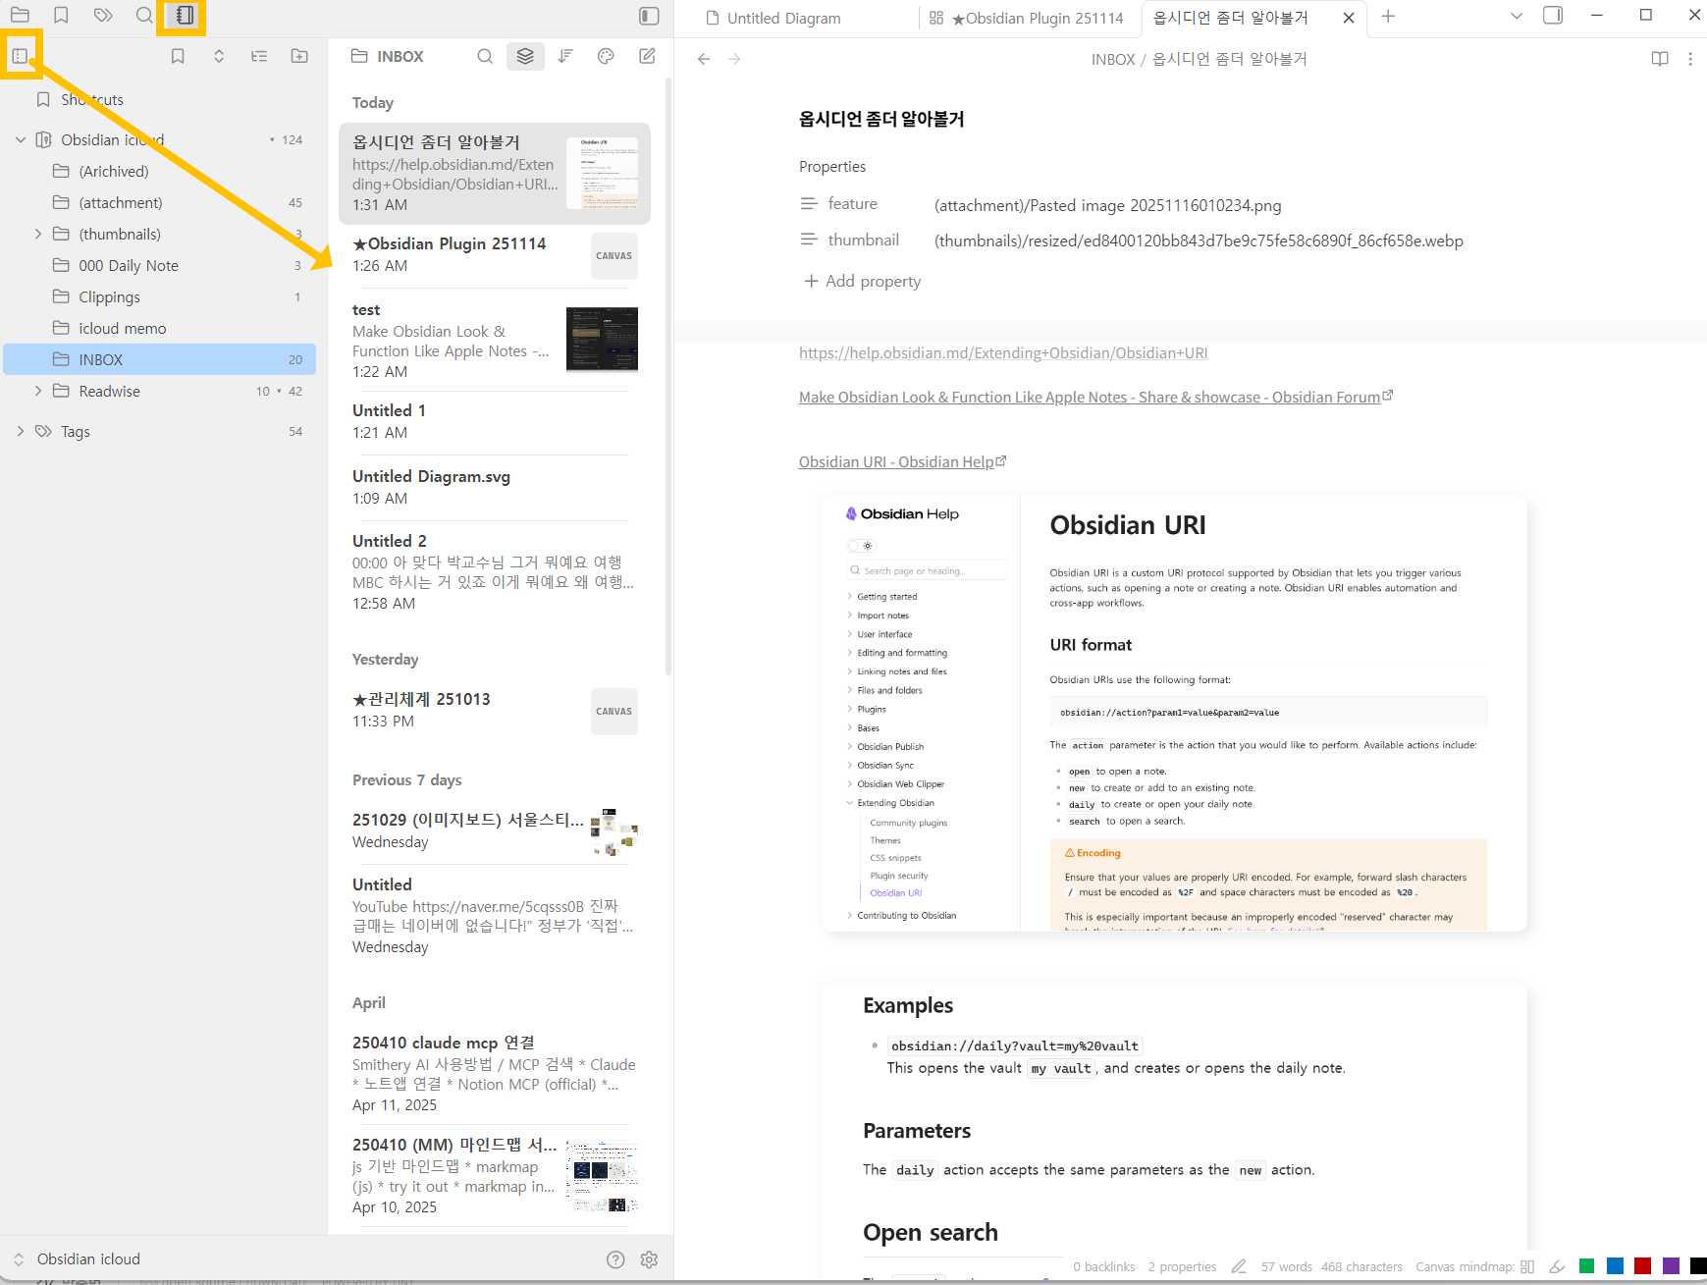Open more options menu for note
This screenshot has width=1707, height=1285.
click(x=1690, y=59)
